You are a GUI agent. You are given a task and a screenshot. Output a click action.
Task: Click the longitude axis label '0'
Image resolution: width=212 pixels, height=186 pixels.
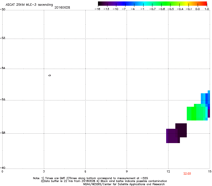(2, 171)
